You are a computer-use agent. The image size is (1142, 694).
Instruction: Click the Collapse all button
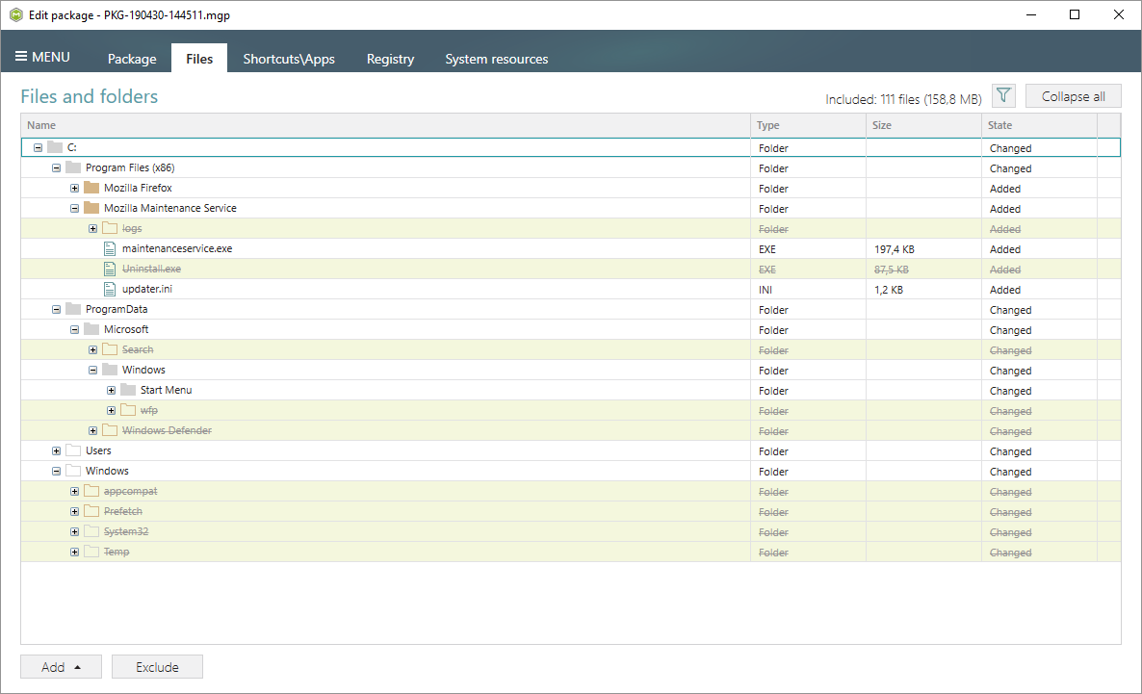[1073, 96]
